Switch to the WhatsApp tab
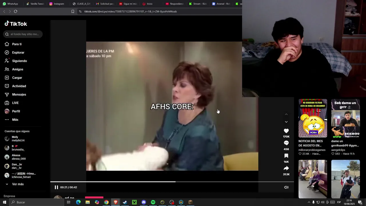This screenshot has width=366, height=206. [x=10, y=4]
